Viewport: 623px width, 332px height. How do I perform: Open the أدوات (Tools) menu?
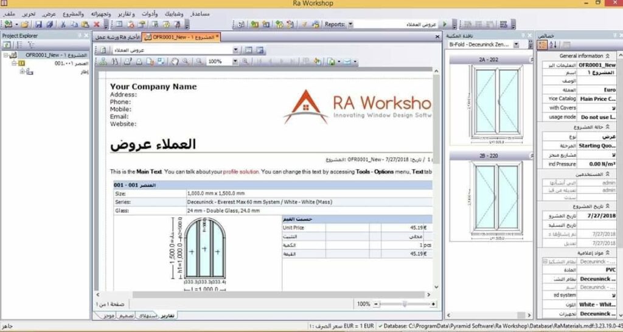pos(150,14)
